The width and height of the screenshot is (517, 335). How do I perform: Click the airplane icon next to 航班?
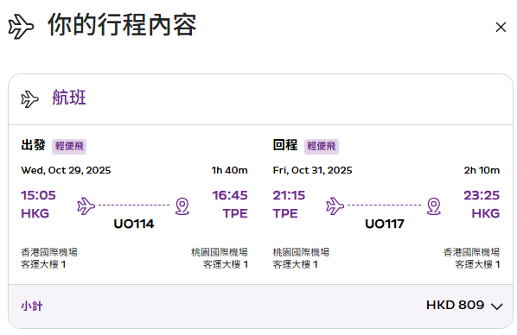(x=29, y=99)
